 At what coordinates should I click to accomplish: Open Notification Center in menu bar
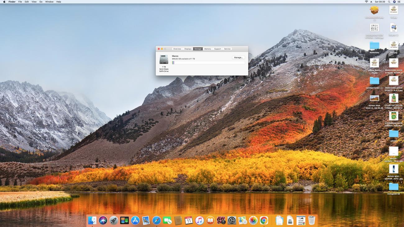pyautogui.click(x=400, y=2)
